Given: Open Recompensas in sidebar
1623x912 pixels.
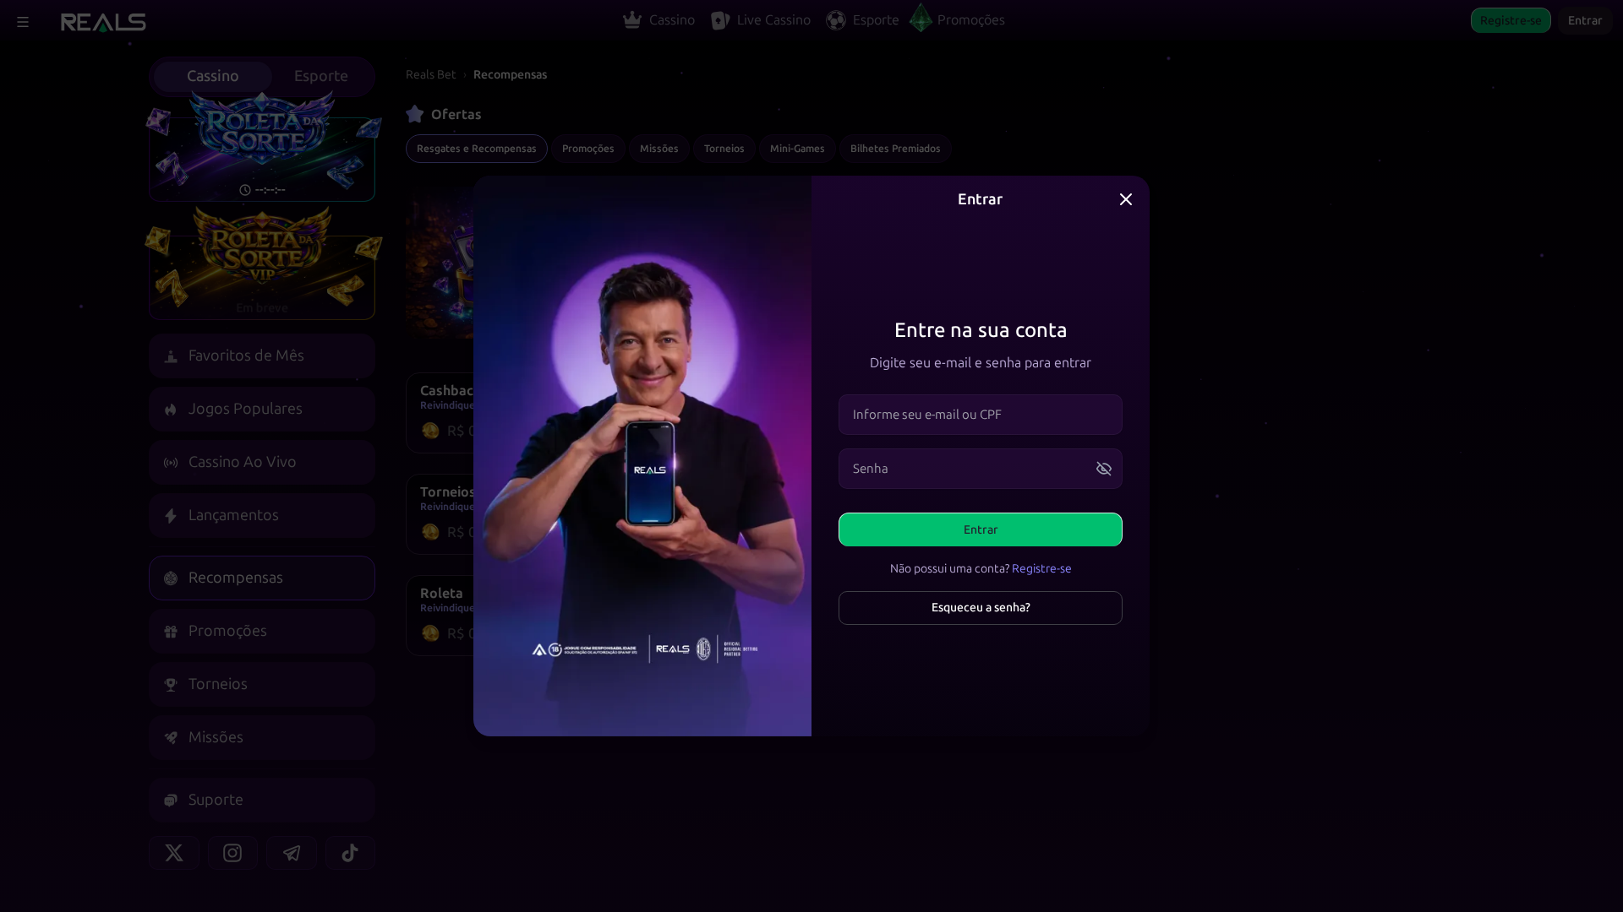Looking at the screenshot, I should tap(262, 578).
